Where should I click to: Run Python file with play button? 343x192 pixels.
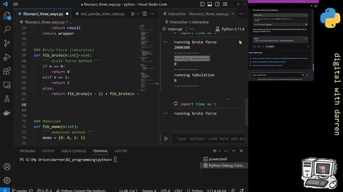point(133,14)
